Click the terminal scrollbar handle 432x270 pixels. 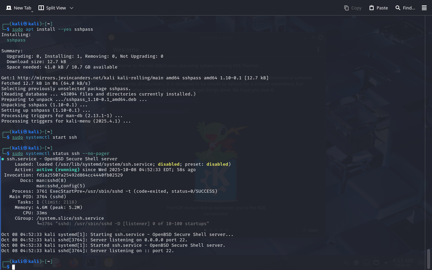tap(429, 259)
